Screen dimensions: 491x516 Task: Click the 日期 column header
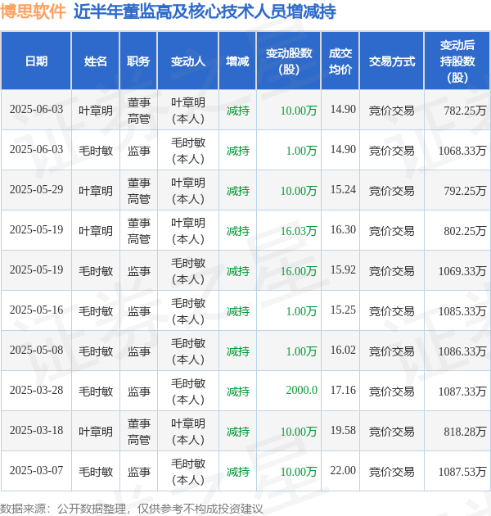[x=36, y=61]
